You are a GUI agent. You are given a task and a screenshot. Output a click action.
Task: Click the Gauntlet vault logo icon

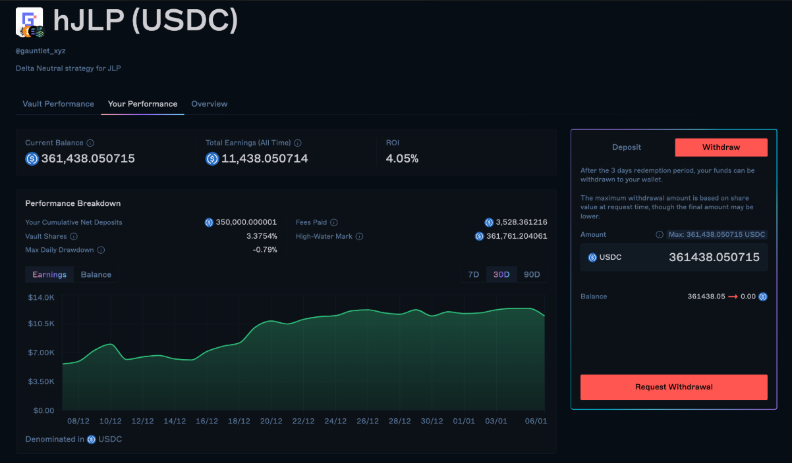29,22
